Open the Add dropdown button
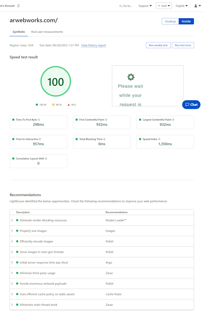The height and width of the screenshot is (315, 204). tap(164, 6)
